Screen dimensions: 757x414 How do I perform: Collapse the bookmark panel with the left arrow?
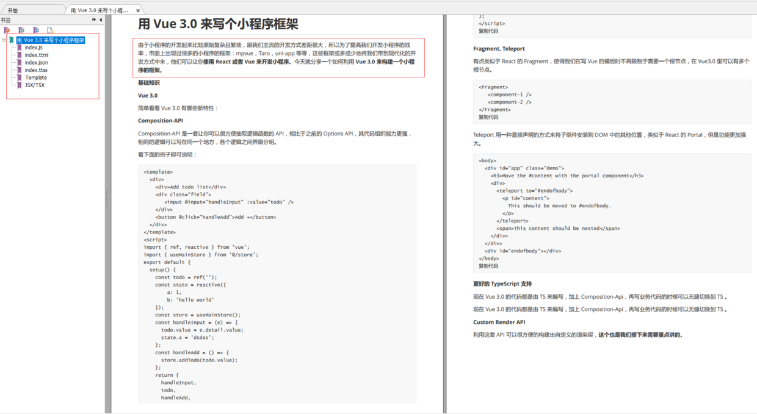[101, 20]
